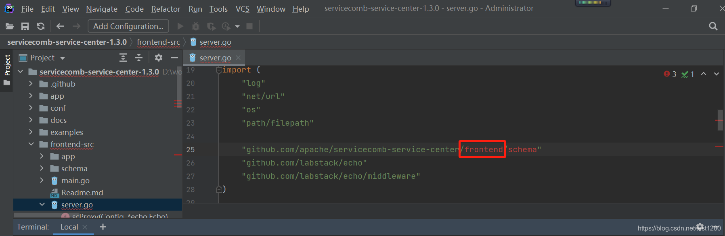Click the GoLand application logo icon

click(x=9, y=8)
